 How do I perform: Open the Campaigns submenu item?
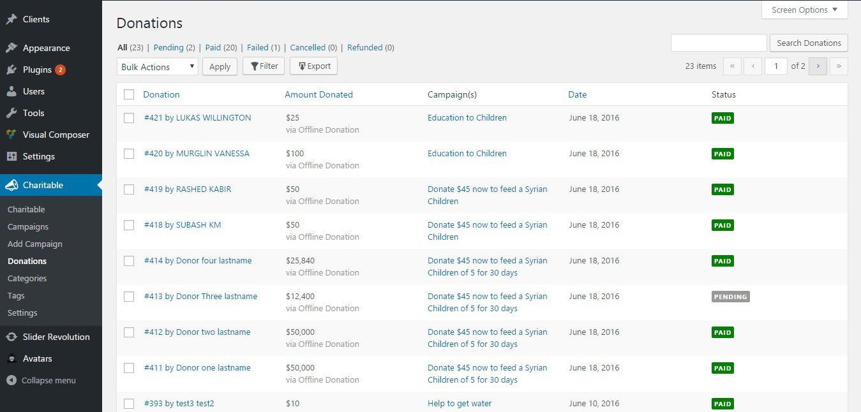[x=28, y=226]
